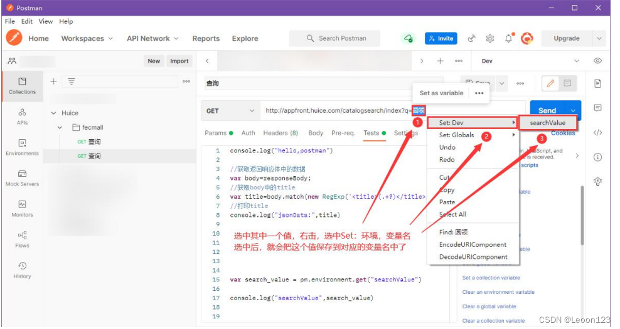Click the lightbulb icon in right sidebar
This screenshot has width=620, height=329.
(597, 181)
